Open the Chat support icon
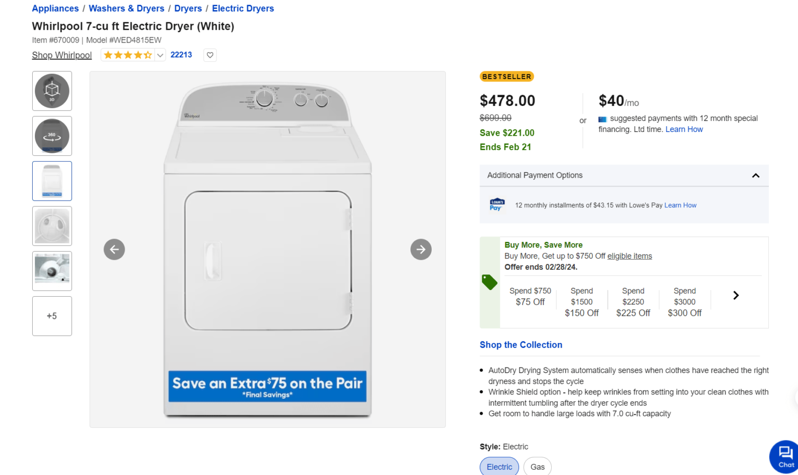This screenshot has width=798, height=475. (785, 456)
